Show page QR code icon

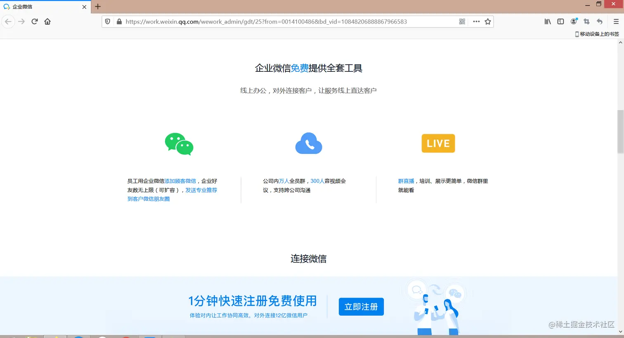(x=462, y=21)
